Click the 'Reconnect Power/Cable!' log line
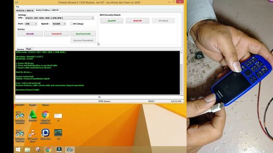Screen dimensions: 273x153 pyautogui.click(x=27, y=90)
